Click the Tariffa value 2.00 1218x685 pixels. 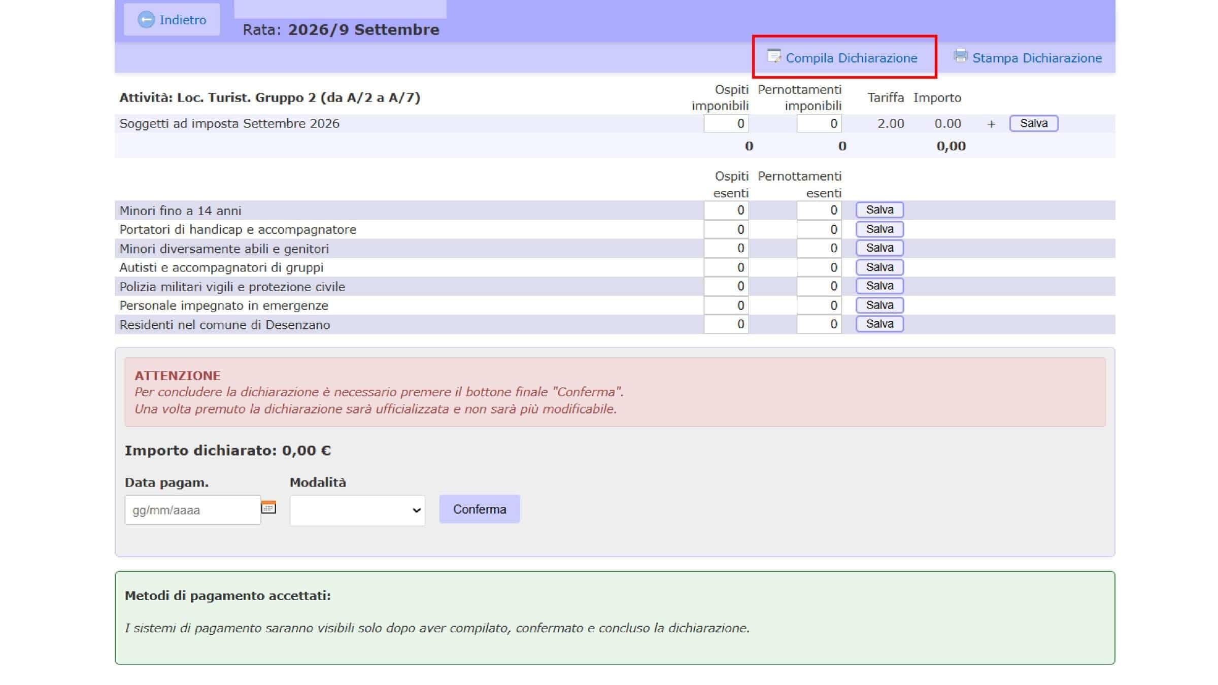891,124
